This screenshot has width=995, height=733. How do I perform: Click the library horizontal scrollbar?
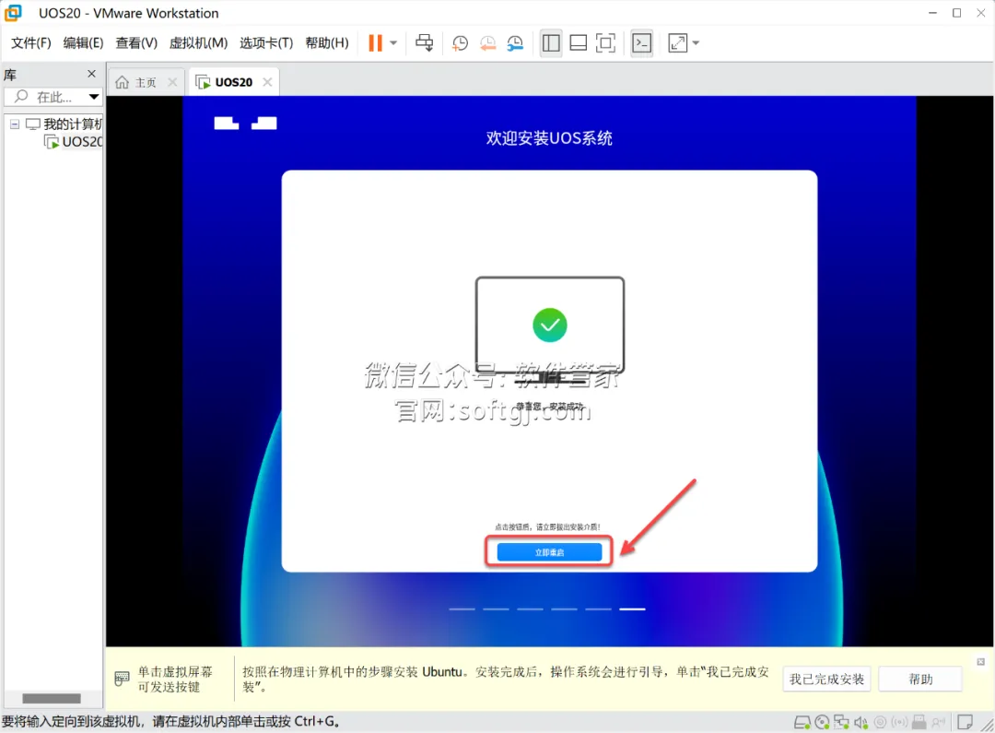[x=52, y=699]
